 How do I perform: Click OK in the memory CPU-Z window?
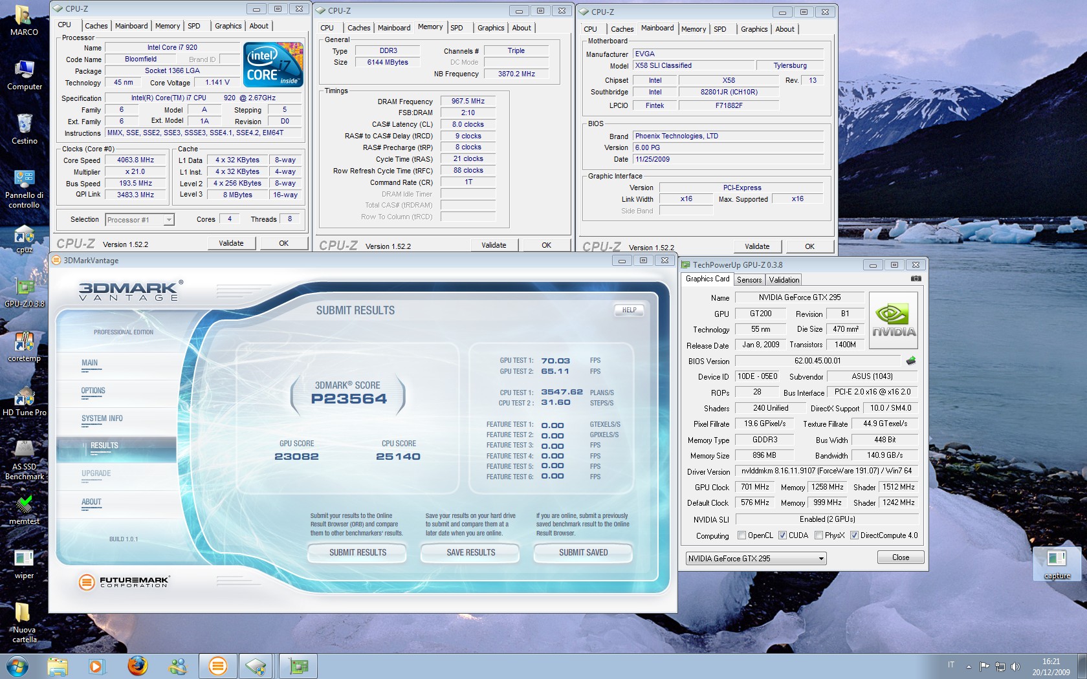click(547, 246)
